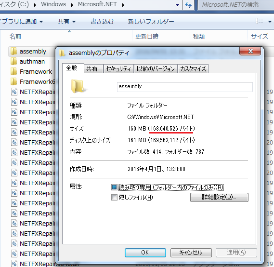Click the refresh icon beside address bar
274x267 pixels.
tap(188, 5)
